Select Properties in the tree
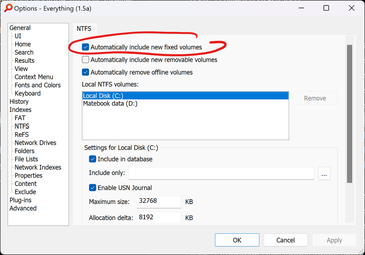 point(29,176)
